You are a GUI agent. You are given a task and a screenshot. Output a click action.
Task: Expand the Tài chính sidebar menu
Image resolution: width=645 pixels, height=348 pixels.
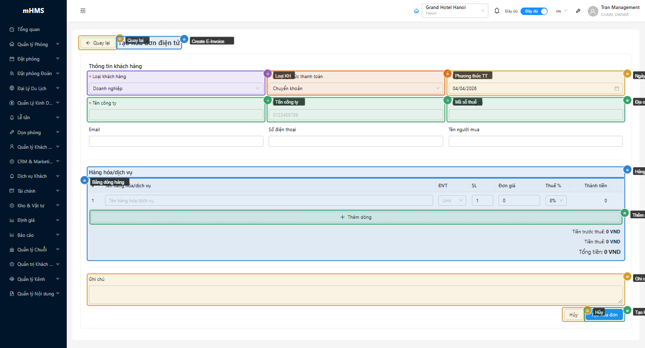point(33,191)
